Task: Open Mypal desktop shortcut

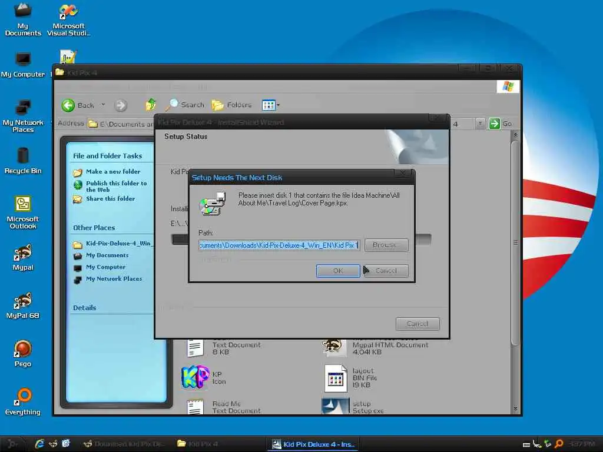Action: [x=23, y=257]
